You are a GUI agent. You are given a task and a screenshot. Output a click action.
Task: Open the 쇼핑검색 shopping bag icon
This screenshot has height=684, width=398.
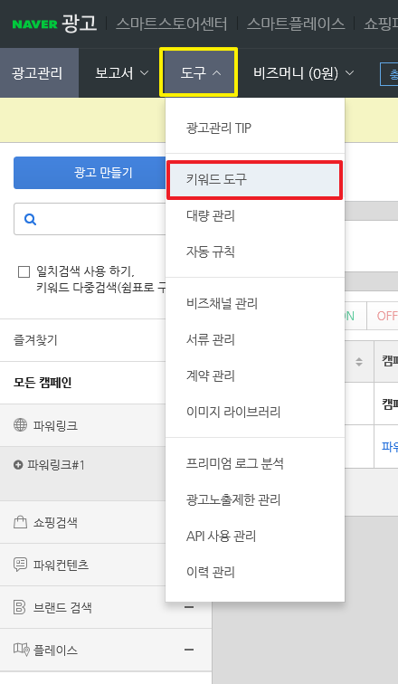click(20, 522)
